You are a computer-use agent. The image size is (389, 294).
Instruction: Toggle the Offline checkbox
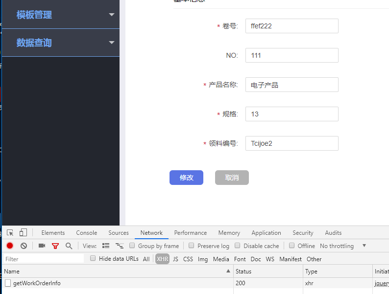[x=292, y=246]
